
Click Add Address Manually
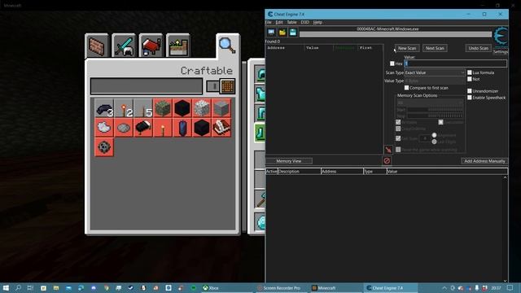(484, 161)
